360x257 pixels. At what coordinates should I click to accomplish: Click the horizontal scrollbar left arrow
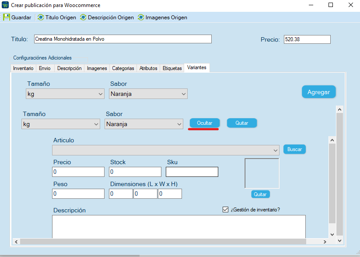16,242
